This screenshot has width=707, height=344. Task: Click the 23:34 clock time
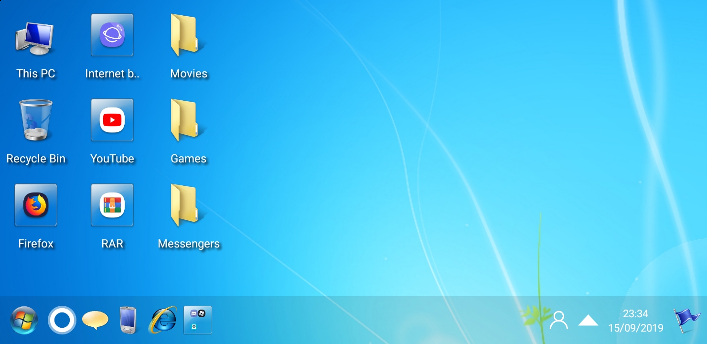pos(635,314)
